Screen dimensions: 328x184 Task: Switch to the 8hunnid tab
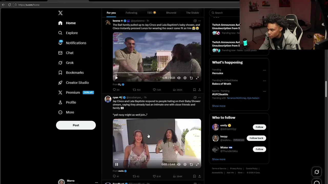click(x=171, y=13)
